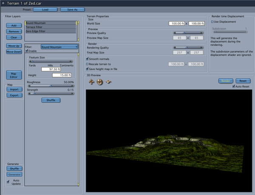
Task: Click Render in the 3D Preview
Action: 225,81
